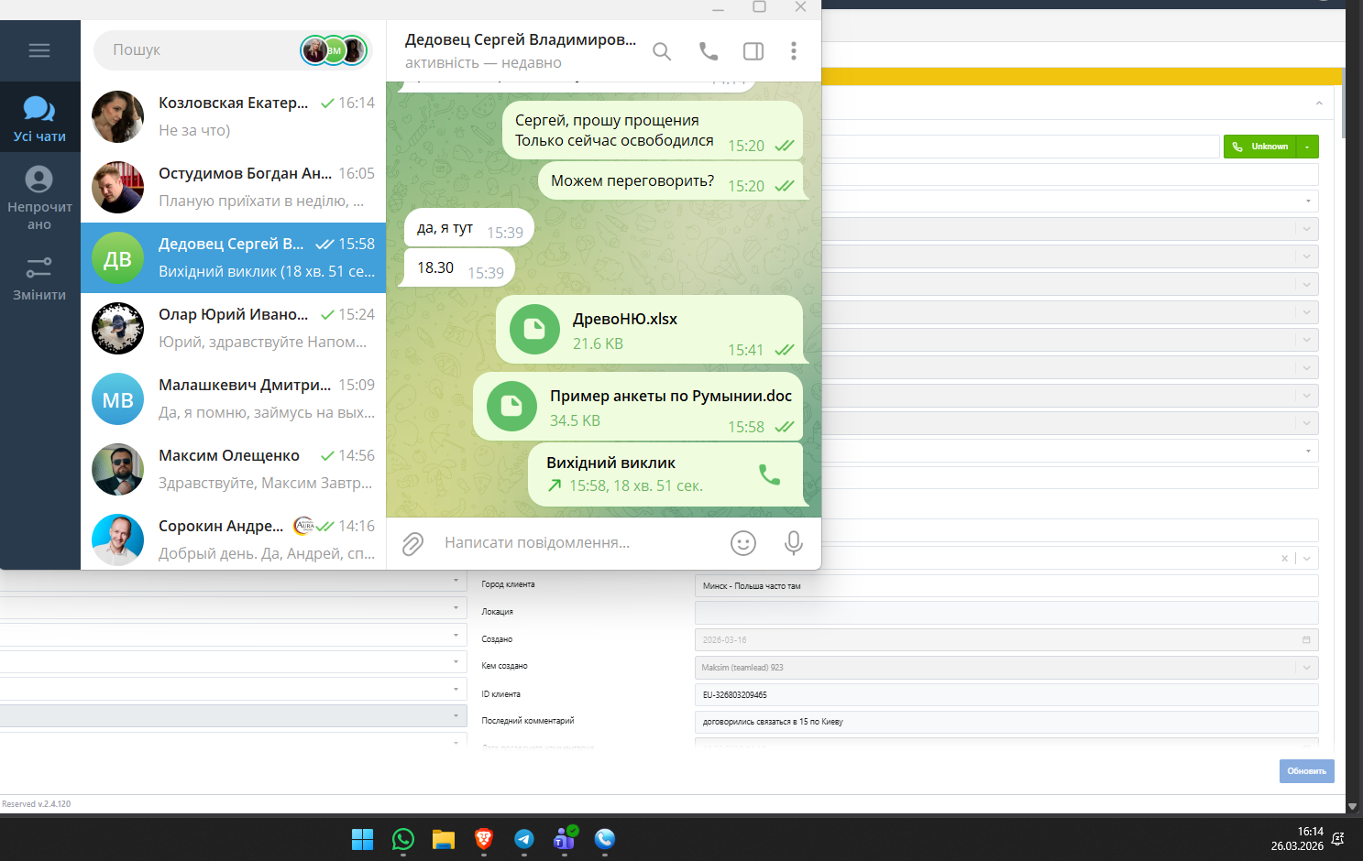Viewport: 1363px width, 861px height.
Task: Switch to the Усі чати folder
Action: tap(39, 118)
